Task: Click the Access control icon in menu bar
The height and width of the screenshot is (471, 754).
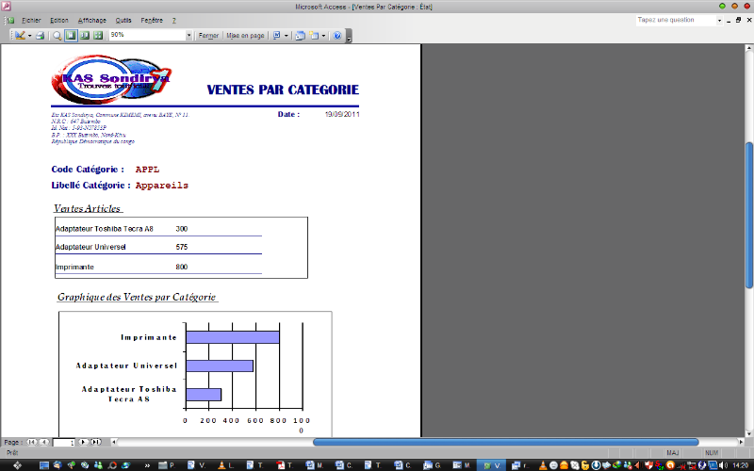Action: tap(9, 20)
